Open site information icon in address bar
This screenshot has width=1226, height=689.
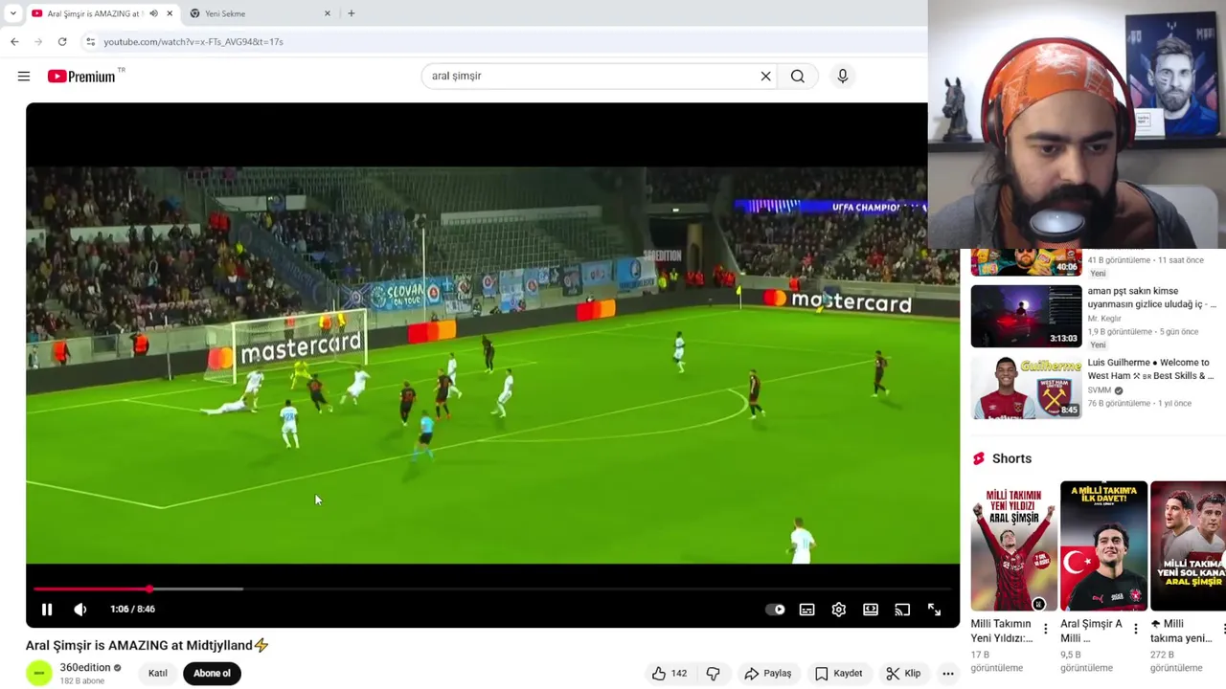point(90,42)
